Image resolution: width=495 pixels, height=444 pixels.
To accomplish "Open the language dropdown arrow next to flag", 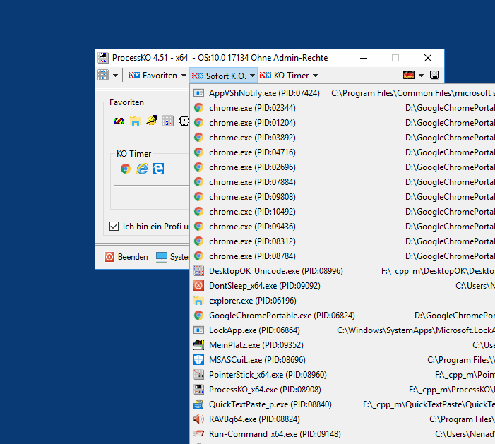I will [421, 76].
